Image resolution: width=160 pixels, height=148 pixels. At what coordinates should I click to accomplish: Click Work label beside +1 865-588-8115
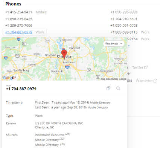pos(145,32)
